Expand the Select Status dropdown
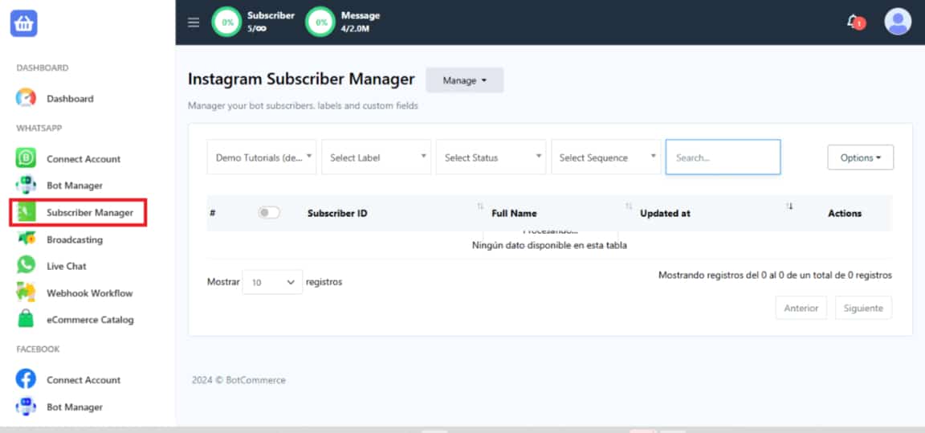925x433 pixels. 491,157
